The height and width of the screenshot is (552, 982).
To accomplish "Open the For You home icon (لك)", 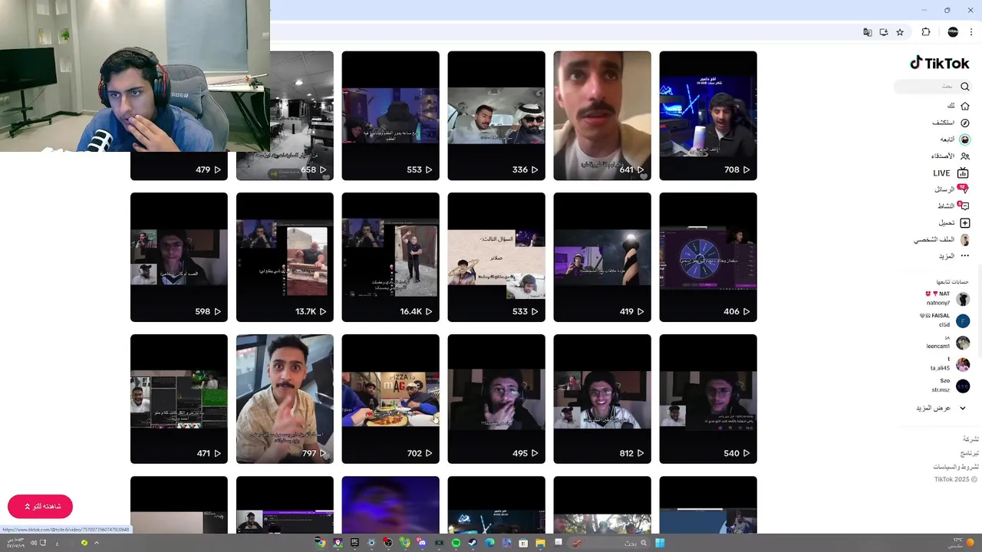I will (964, 106).
